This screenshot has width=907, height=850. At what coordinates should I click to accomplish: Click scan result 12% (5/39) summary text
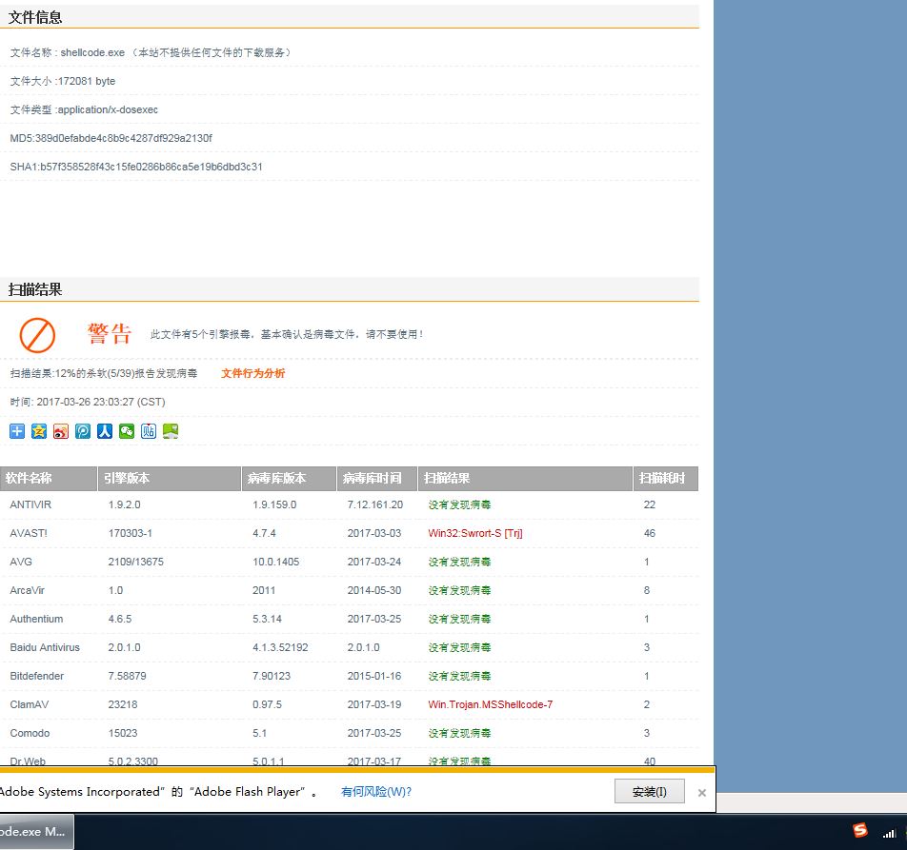tap(104, 373)
